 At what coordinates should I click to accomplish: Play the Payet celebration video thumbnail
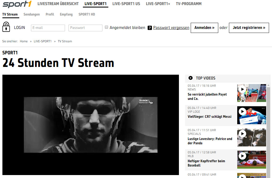pyautogui.click(x=251, y=93)
